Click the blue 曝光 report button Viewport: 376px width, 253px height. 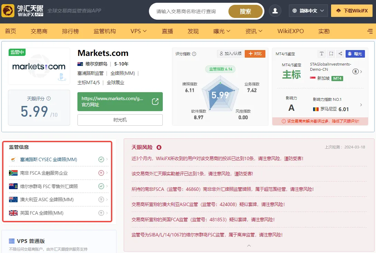[355, 53]
